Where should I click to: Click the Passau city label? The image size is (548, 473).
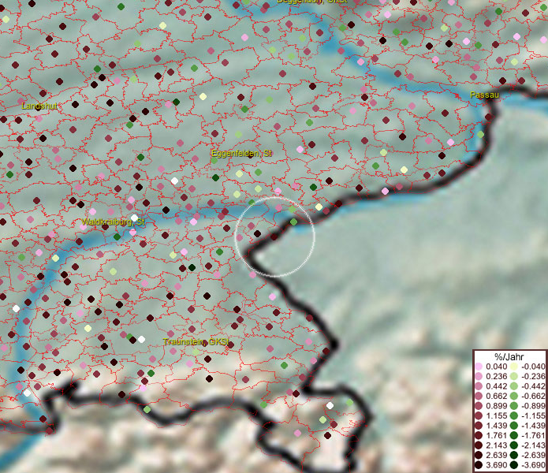click(x=484, y=95)
